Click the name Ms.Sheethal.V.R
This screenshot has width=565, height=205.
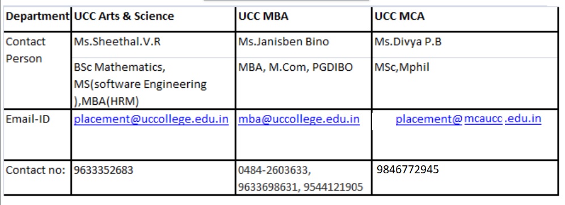(117, 42)
